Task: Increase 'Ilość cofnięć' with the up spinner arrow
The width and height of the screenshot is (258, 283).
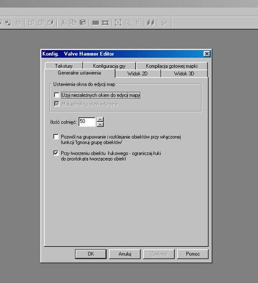Action: (x=100, y=120)
